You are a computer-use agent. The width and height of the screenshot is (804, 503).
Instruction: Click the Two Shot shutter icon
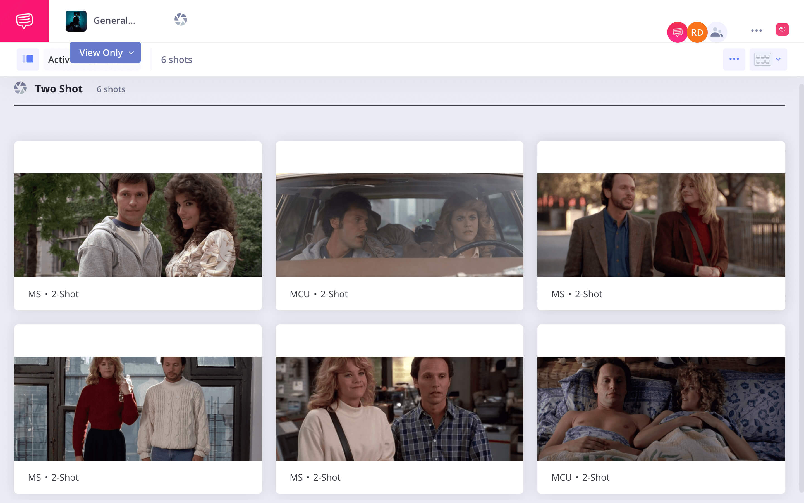[x=20, y=88]
